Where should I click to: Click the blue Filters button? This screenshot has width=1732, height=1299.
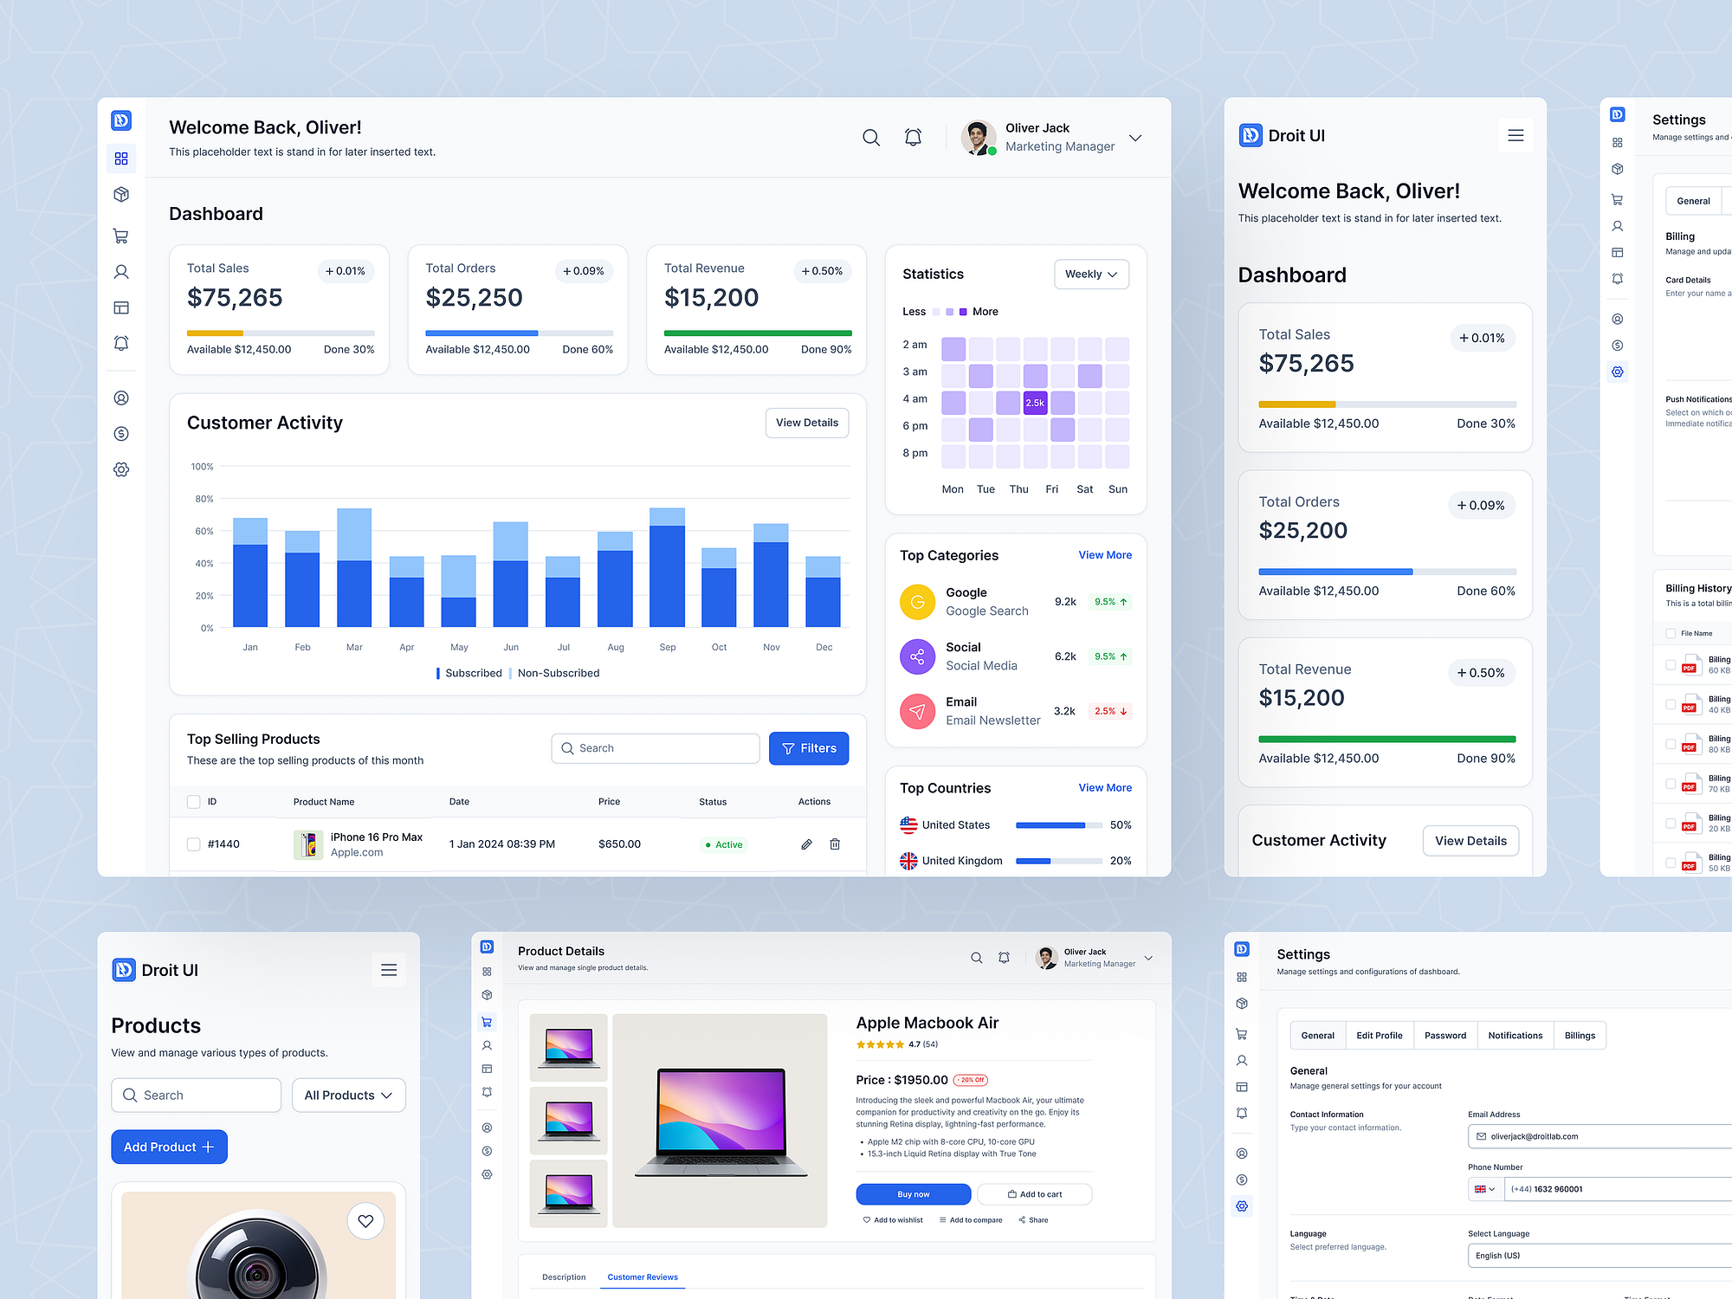coord(809,748)
